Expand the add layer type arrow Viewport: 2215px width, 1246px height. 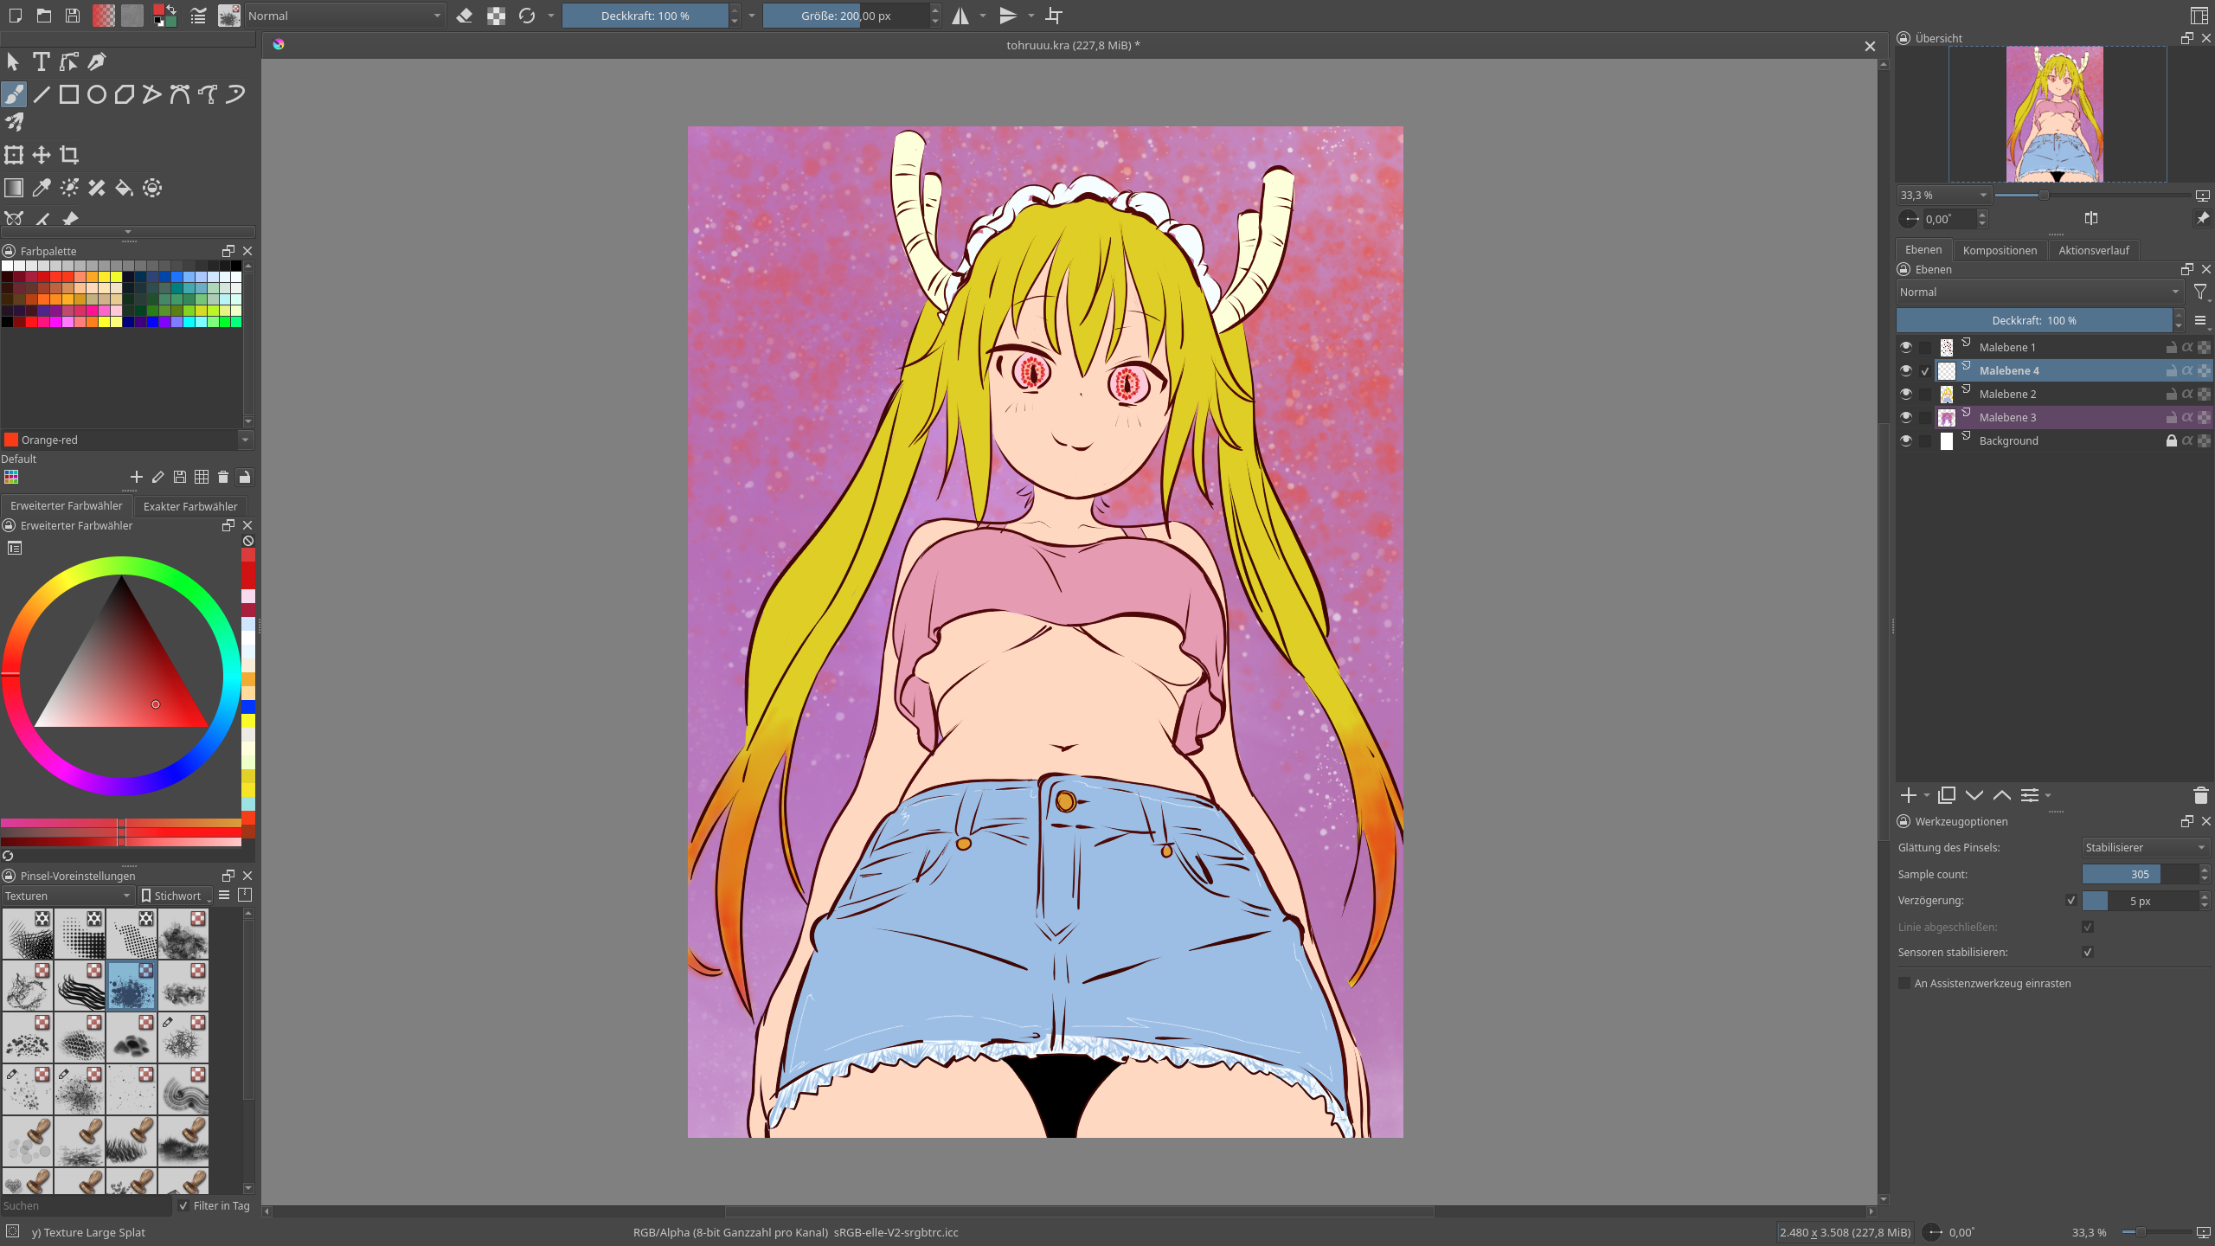(1927, 795)
